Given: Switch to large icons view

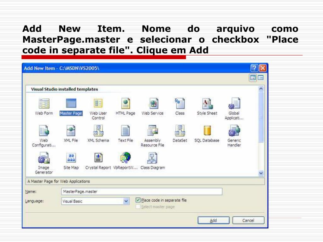Looking at the screenshot, I should click(253, 78).
